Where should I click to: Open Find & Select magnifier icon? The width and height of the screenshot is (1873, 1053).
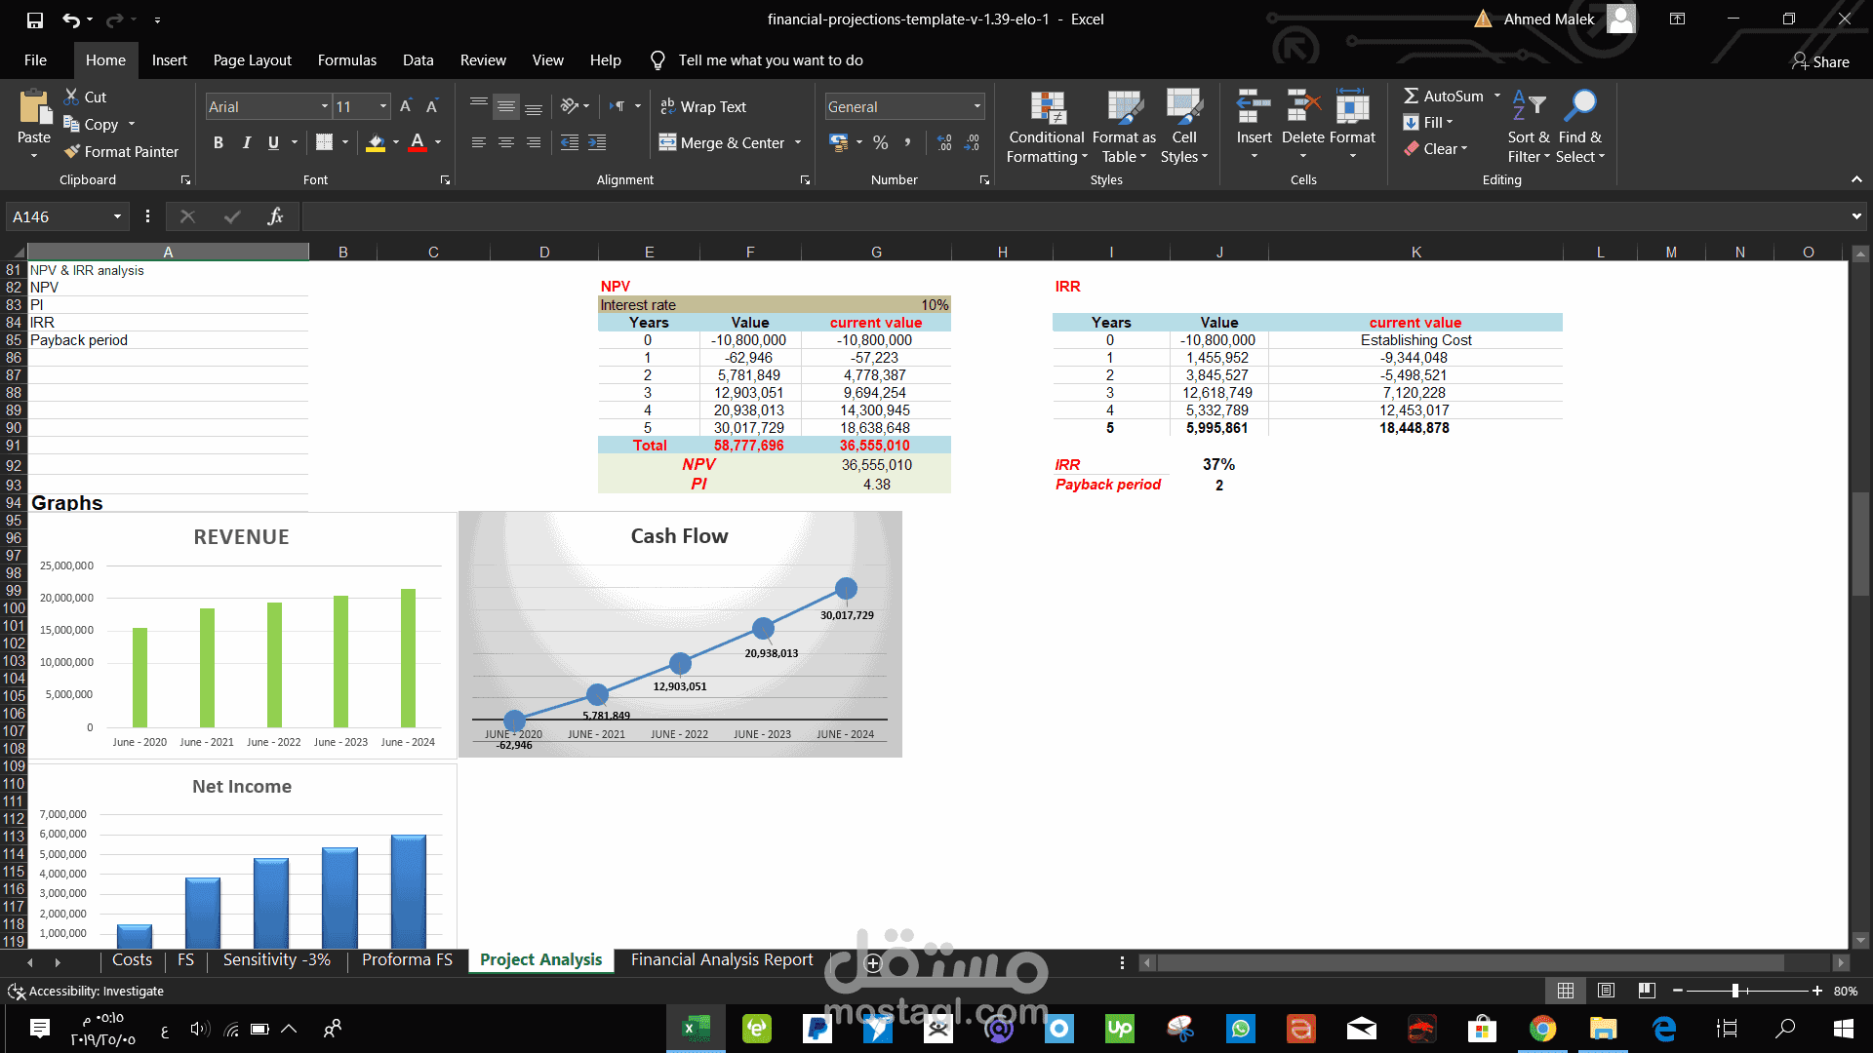pyautogui.click(x=1579, y=105)
